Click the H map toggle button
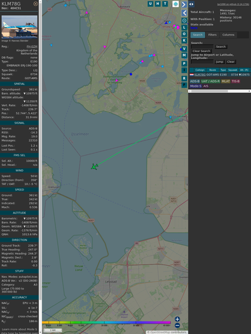The width and height of the screenshot is (251, 334). pyautogui.click(x=157, y=4)
